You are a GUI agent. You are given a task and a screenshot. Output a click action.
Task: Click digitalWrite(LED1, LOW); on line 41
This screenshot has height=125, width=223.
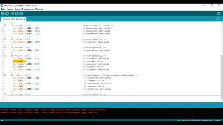(x=27, y=78)
